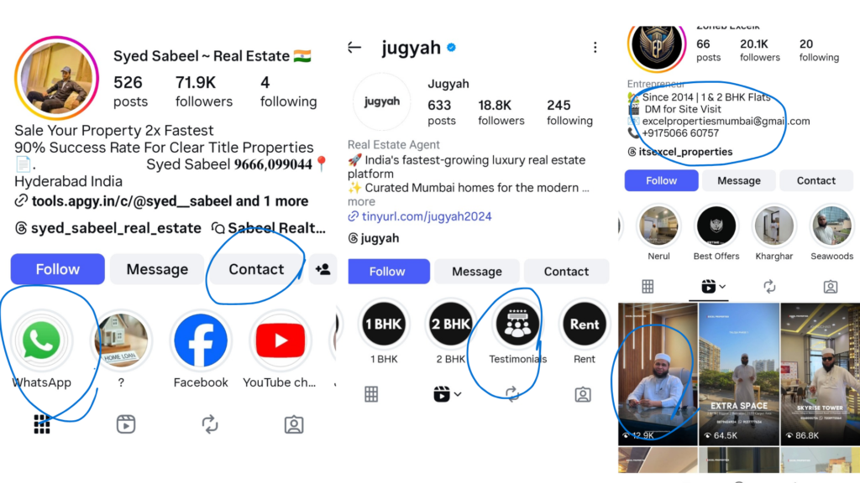Switch to the grid posts tab on Syed Sabeel's profile
The image size is (860, 483).
[42, 424]
